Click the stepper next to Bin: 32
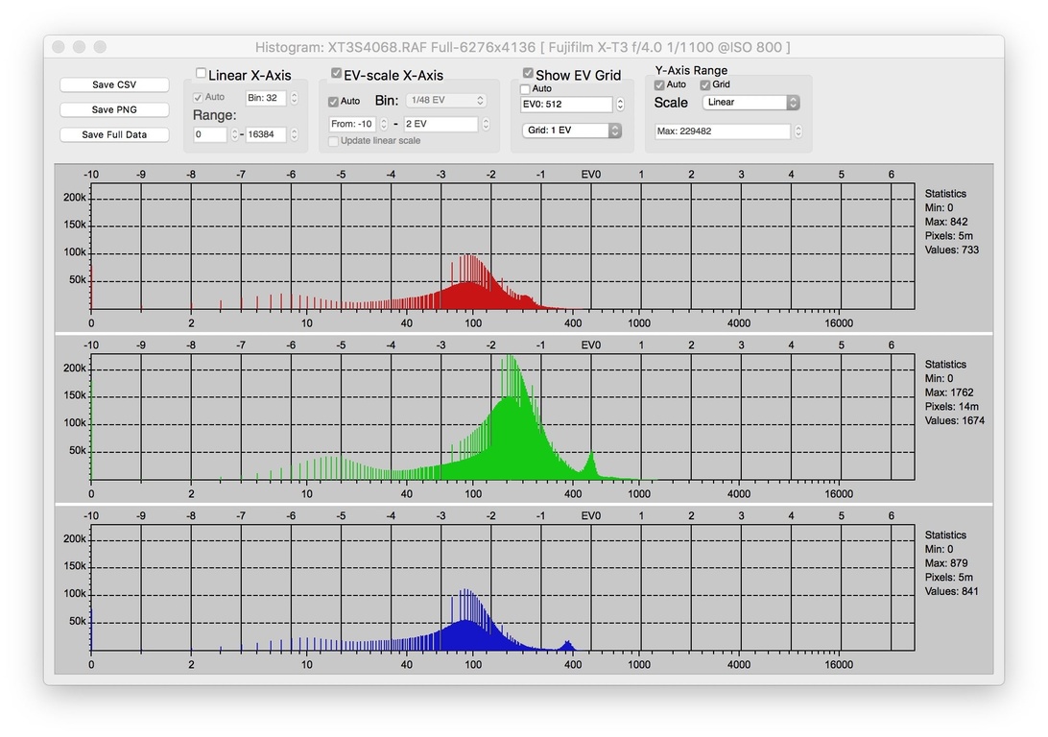The width and height of the screenshot is (1048, 737). click(x=294, y=98)
